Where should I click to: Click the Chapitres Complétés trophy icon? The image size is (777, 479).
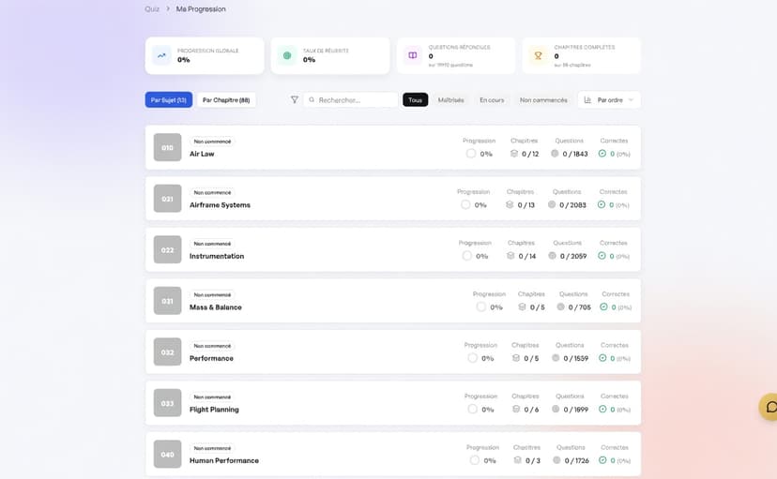pos(539,55)
